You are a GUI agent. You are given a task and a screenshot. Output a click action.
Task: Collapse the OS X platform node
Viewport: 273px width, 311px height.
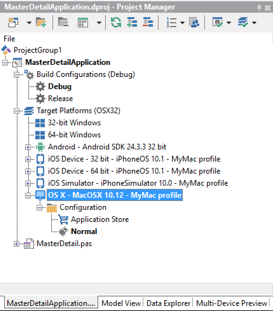(x=28, y=196)
